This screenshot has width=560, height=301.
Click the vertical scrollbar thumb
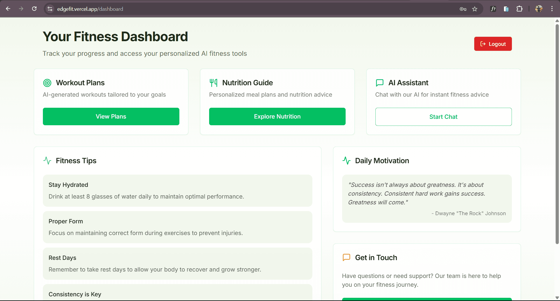[x=557, y=134]
